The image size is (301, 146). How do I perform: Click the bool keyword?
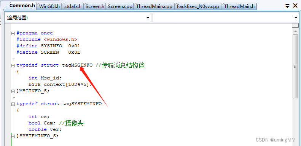pyautogui.click(x=35, y=123)
